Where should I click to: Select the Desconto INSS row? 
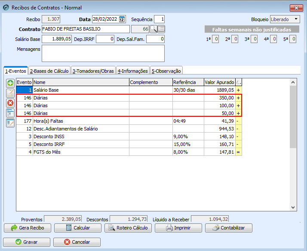pos(129,136)
